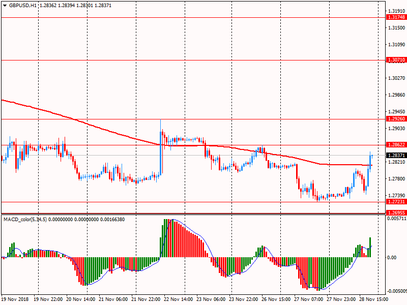This screenshot has height=305, width=407.
Task: Click the 27 Nov 07:00 time label
Action: (x=310, y=300)
